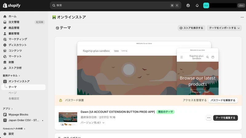
Task: Click the Dawn theme thumbnail
Action: (x=68, y=118)
